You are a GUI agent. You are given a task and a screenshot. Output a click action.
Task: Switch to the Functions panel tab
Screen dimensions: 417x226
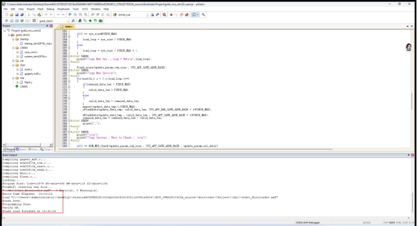tap(33, 149)
